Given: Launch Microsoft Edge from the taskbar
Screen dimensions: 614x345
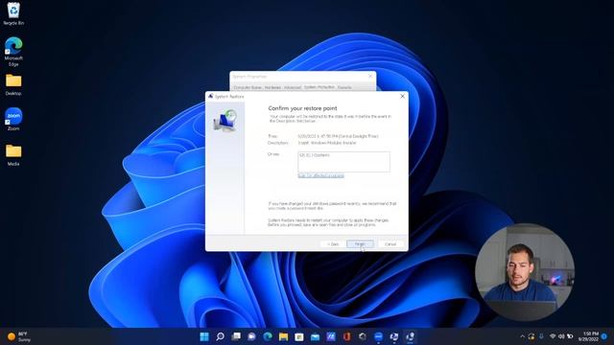Looking at the screenshot, I should click(268, 336).
